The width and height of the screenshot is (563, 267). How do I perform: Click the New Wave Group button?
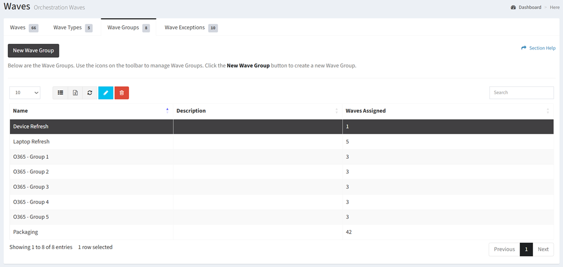[34, 51]
